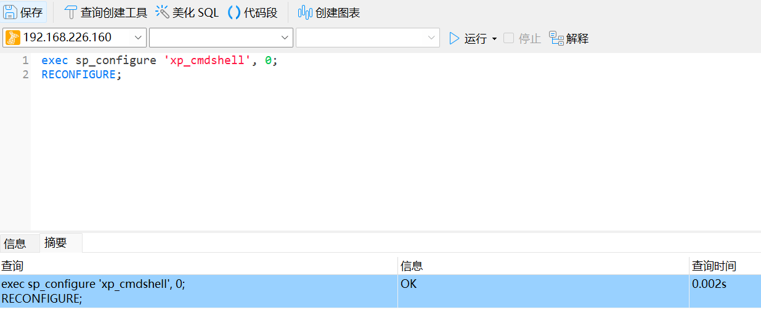Expand the 192.168.226.160 connection dropdown
761x315 pixels.
[138, 38]
